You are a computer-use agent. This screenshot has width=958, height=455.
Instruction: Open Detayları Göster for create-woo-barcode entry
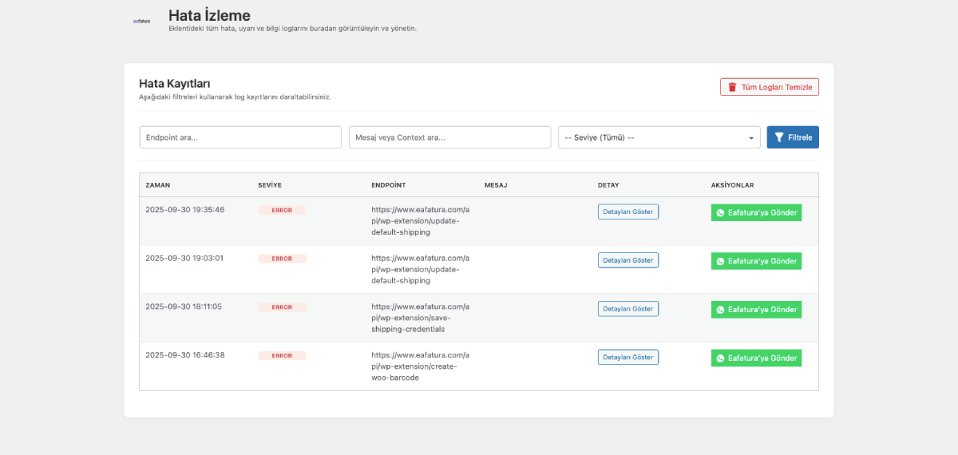pos(627,357)
